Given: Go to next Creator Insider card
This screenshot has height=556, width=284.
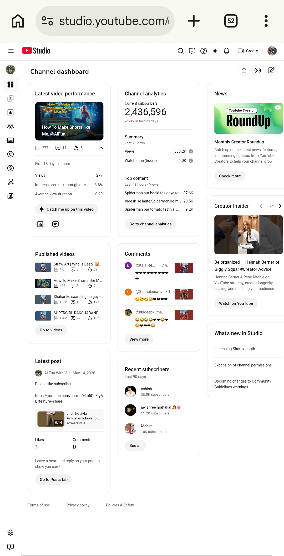Looking at the screenshot, I should (280, 206).
